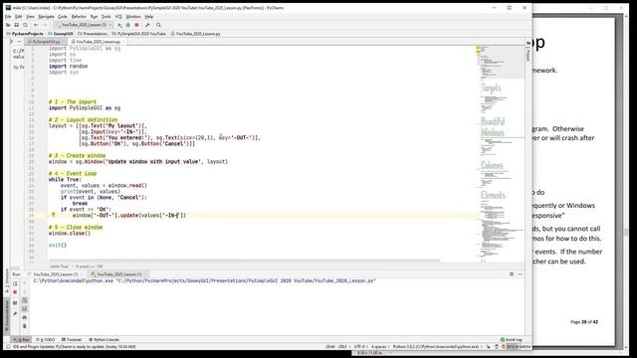Open the Edit menu
The height and width of the screenshot is (358, 637).
tap(18, 17)
